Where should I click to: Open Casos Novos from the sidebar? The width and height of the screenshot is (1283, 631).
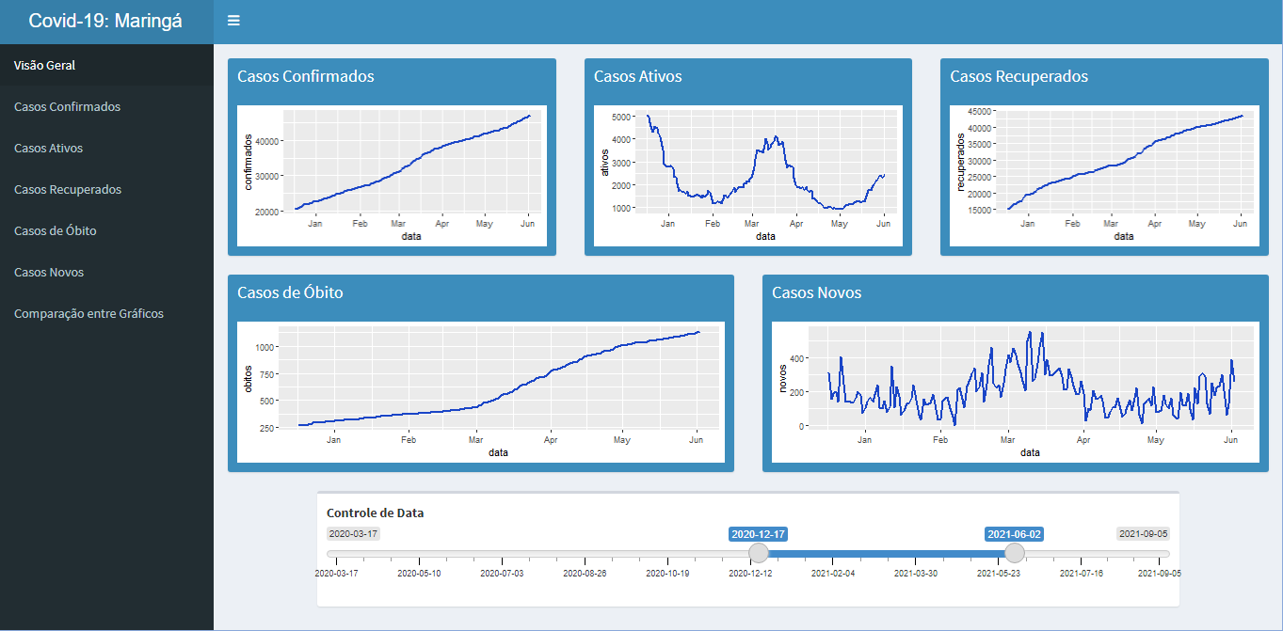(x=49, y=273)
